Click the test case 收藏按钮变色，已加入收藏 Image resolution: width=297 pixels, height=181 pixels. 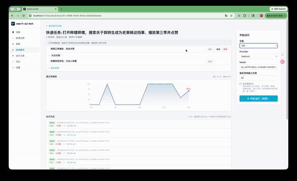pyautogui.click(x=64, y=61)
